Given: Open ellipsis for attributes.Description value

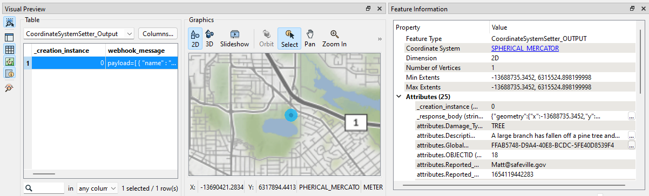Looking at the screenshot, I should click(x=631, y=136).
